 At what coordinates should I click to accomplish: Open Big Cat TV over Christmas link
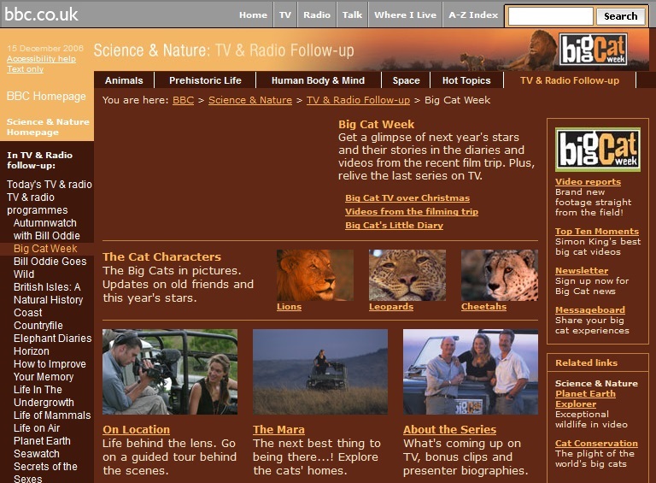(x=407, y=198)
